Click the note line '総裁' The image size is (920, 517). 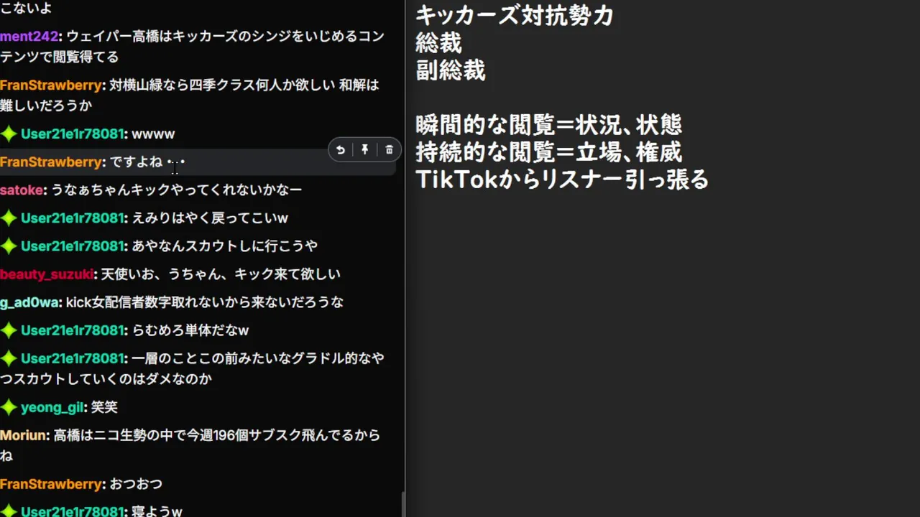(438, 43)
